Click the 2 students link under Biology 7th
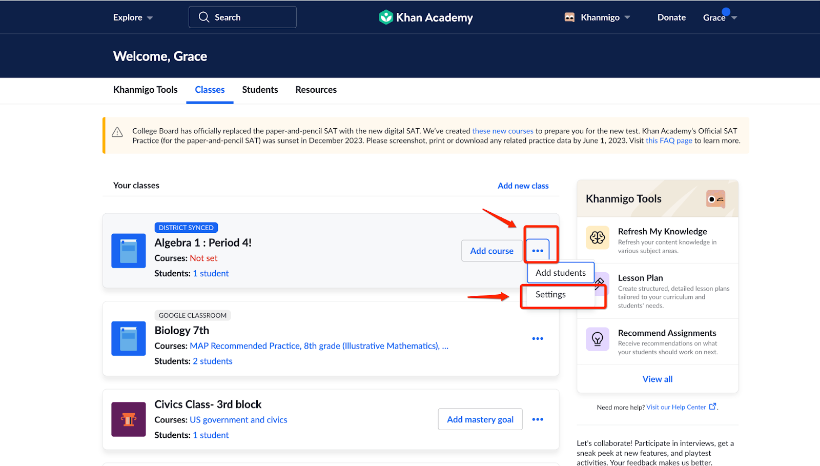Screen dimensions: 820x466 (x=213, y=361)
